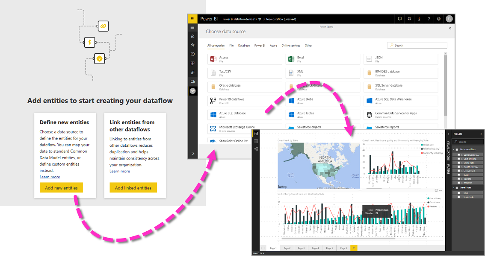Choose the XML data source
The width and height of the screenshot is (485, 256).
[322, 73]
